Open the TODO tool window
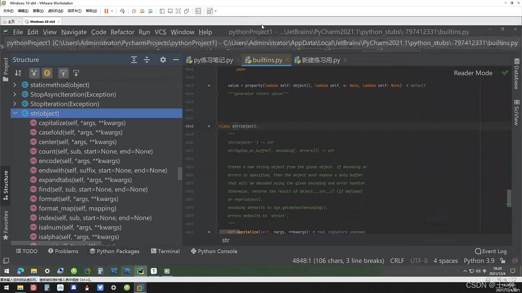 [x=27, y=251]
